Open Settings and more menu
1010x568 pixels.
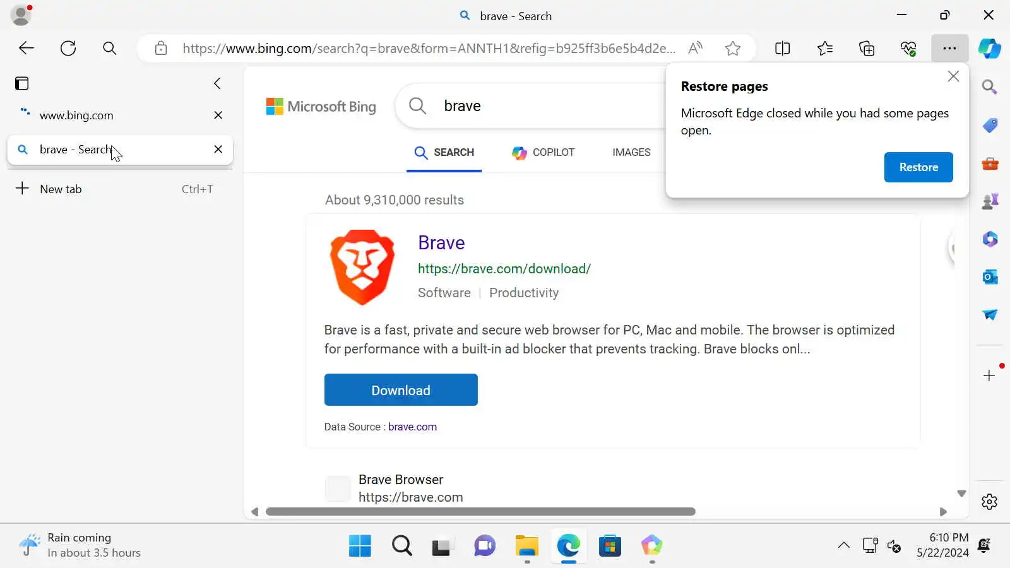pyautogui.click(x=949, y=48)
